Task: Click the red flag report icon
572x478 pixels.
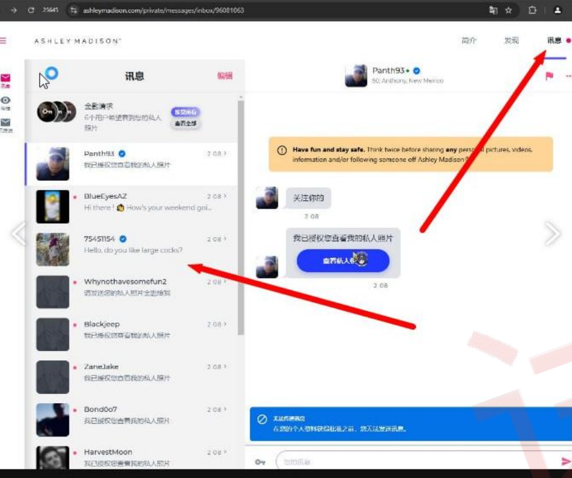Action: (x=548, y=76)
